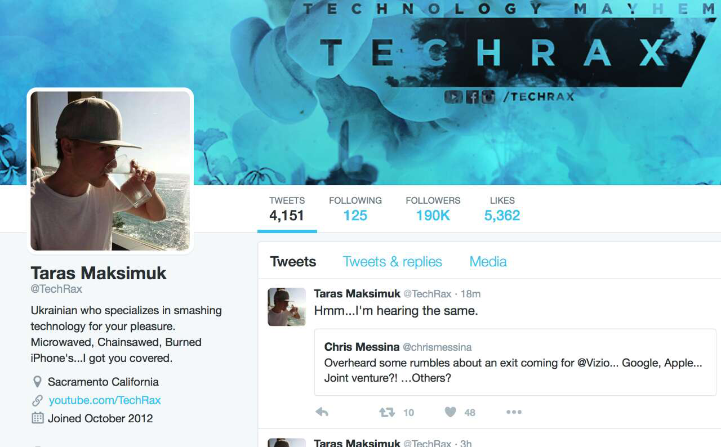Open youtube.com/TechRax profile link

(x=105, y=400)
